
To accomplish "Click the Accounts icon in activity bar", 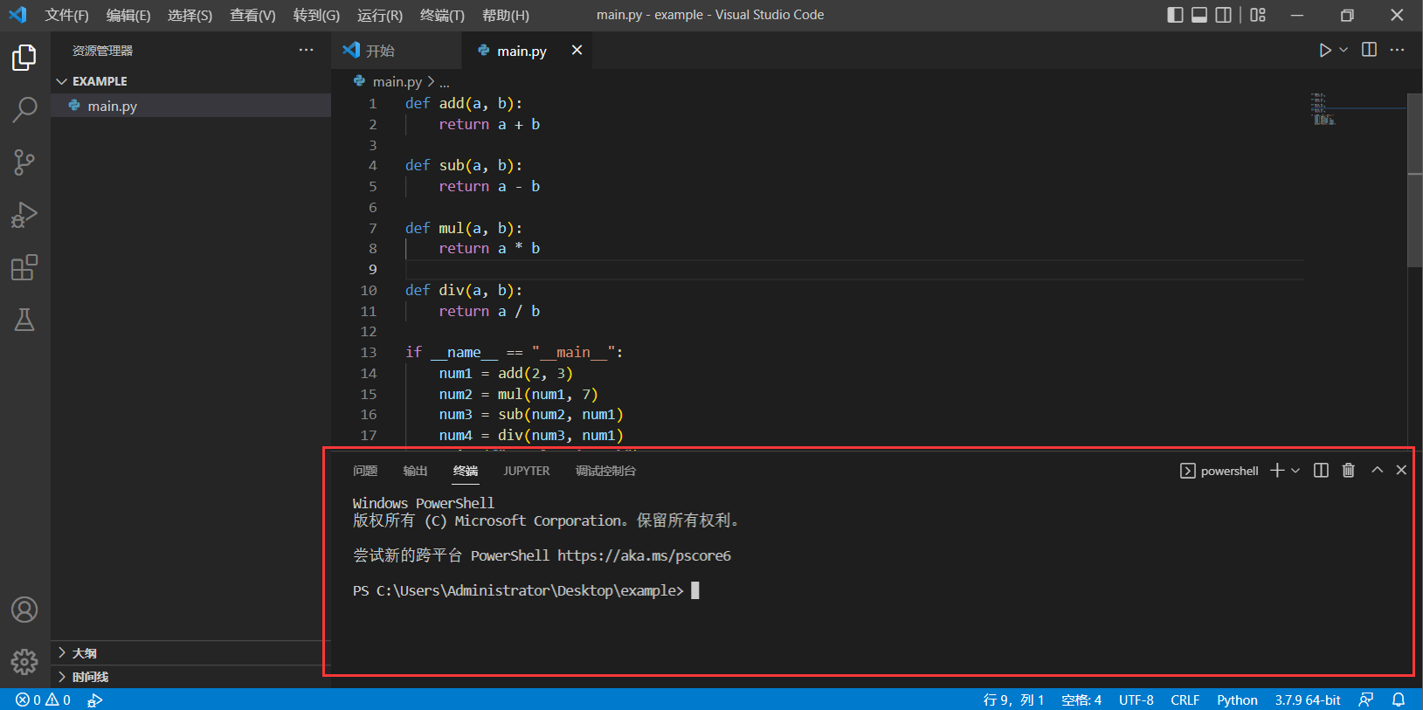I will tap(24, 610).
